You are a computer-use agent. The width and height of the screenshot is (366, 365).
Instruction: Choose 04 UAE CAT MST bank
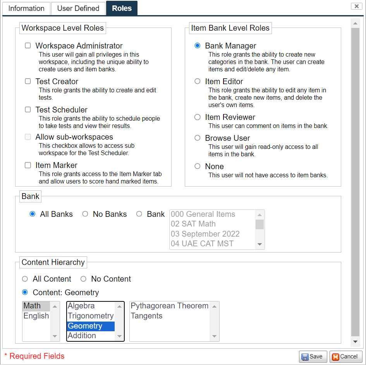213,244
